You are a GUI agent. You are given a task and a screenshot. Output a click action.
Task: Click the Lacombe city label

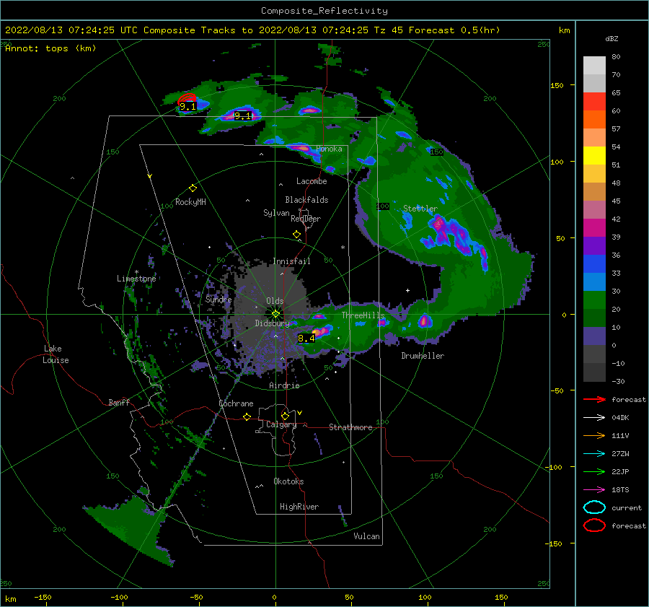[312, 181]
